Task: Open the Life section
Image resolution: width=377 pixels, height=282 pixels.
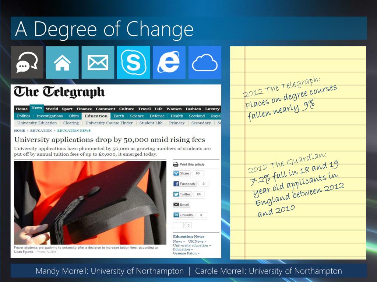Action: [x=158, y=109]
